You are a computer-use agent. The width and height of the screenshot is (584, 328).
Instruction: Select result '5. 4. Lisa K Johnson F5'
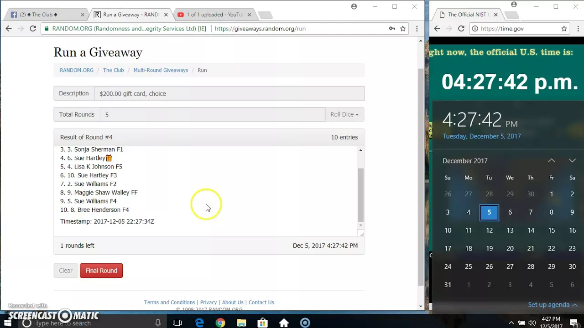pyautogui.click(x=91, y=167)
